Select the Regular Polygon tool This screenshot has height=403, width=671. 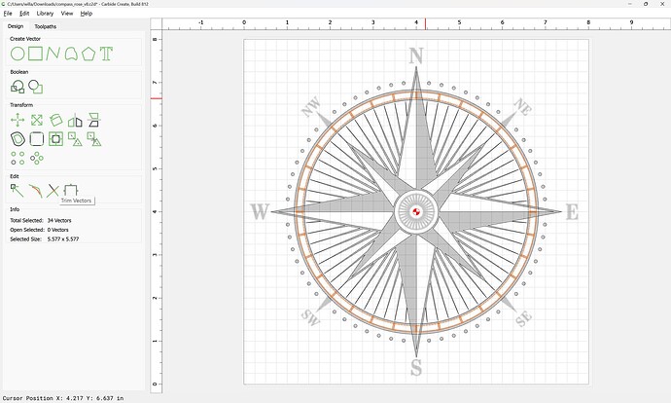[x=88, y=54]
